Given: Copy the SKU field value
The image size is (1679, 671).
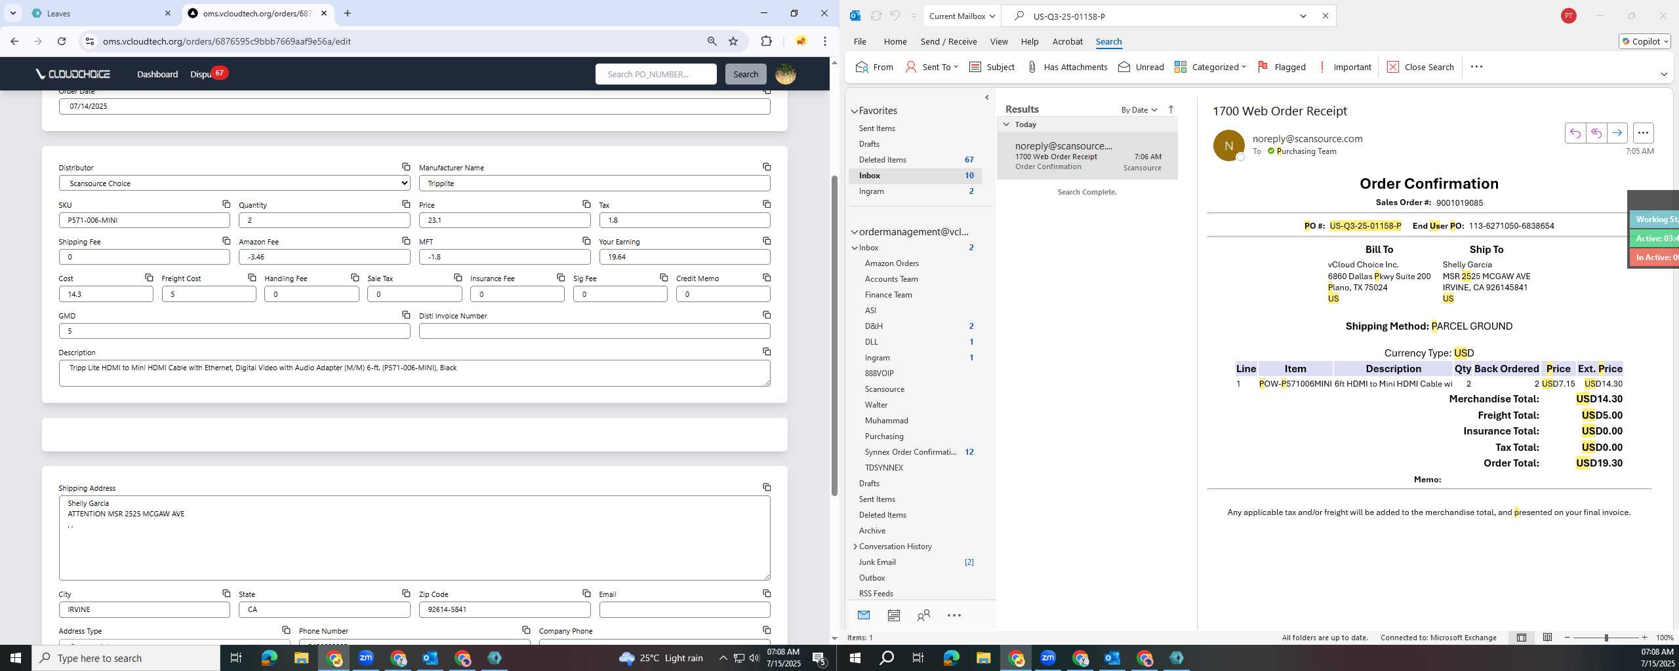Looking at the screenshot, I should click(226, 204).
